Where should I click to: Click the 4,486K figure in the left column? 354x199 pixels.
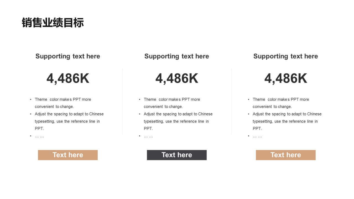(68, 78)
